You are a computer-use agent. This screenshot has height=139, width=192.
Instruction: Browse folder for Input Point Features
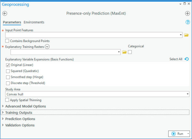pos(186,35)
